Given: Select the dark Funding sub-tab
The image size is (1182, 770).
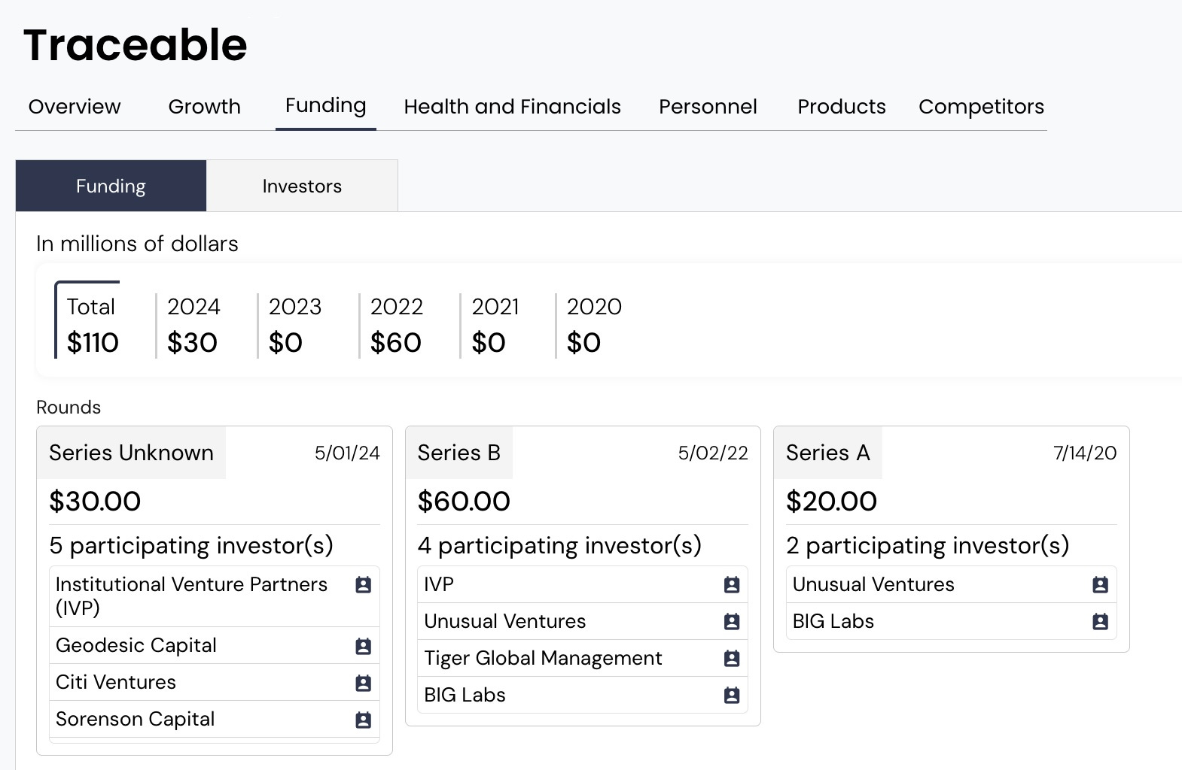Looking at the screenshot, I should (x=111, y=186).
